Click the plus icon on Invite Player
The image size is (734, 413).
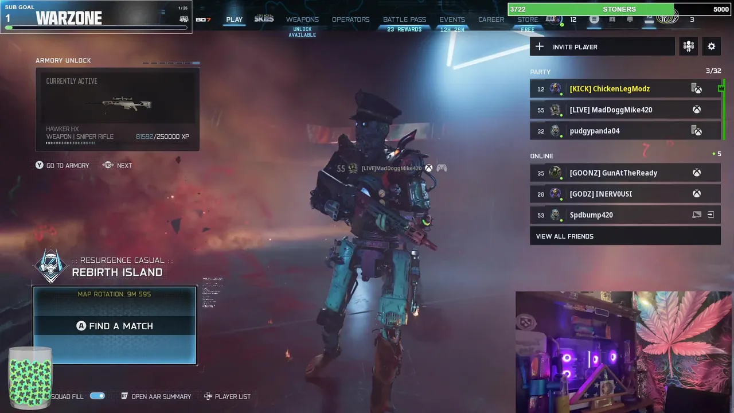click(x=539, y=46)
